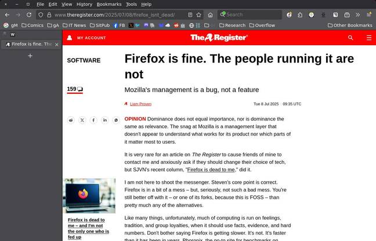Expand the Other Bookmarks folder
The height and width of the screenshot is (241, 376).
tap(350, 25)
